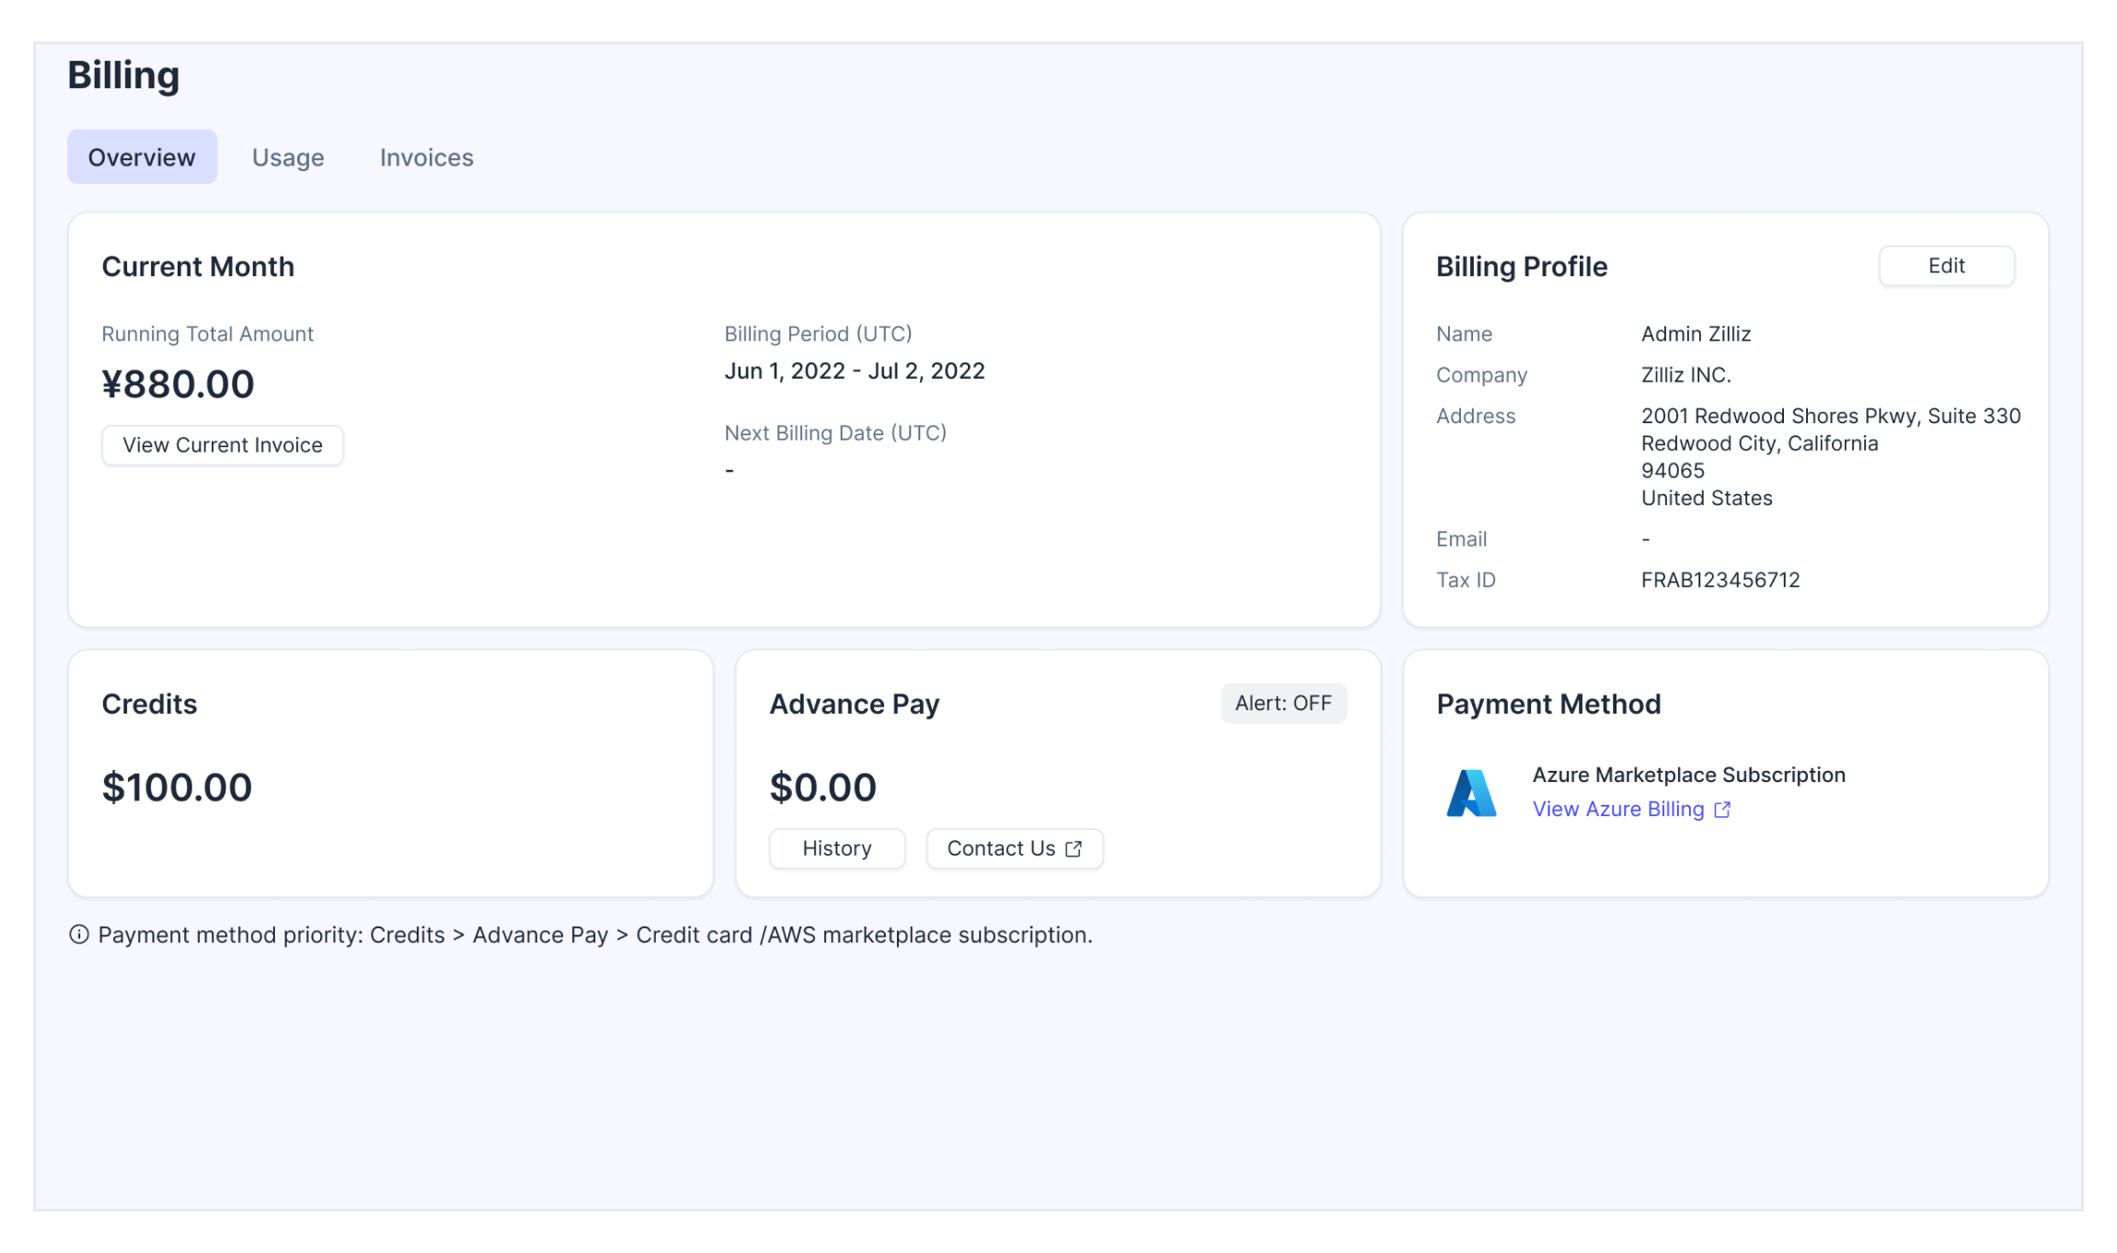
Task: Edit the Billing Profile
Action: (1946, 266)
